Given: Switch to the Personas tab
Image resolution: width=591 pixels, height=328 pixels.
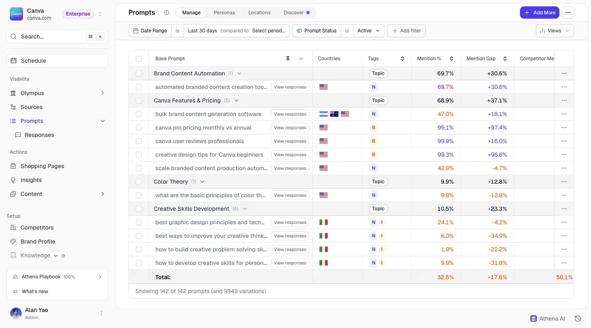Looking at the screenshot, I should [224, 13].
